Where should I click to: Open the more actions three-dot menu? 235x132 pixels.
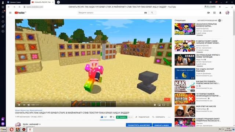tap(169, 117)
